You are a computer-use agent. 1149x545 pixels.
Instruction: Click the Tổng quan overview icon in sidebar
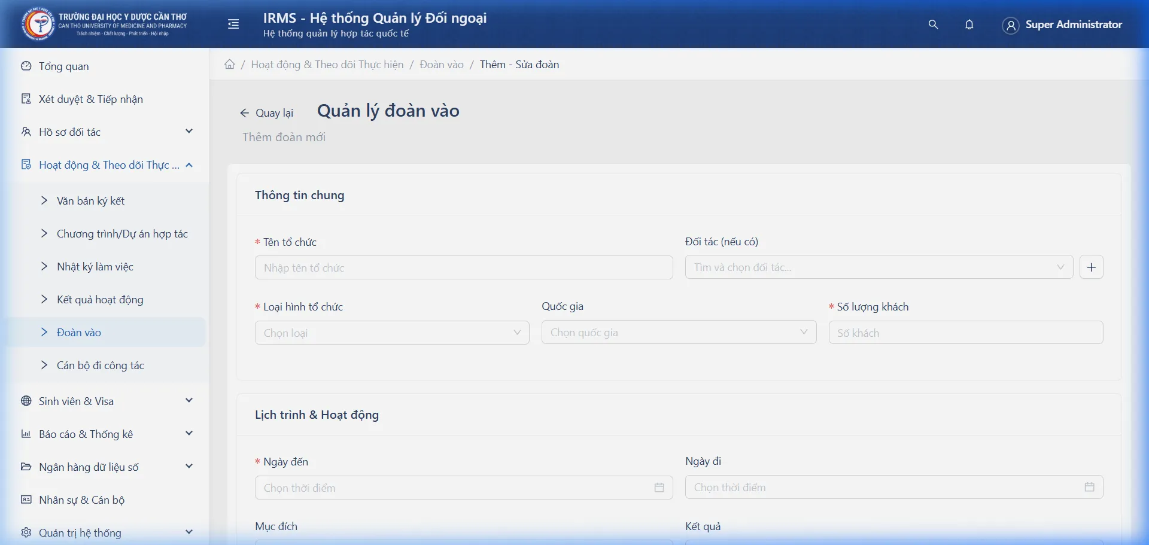click(25, 66)
